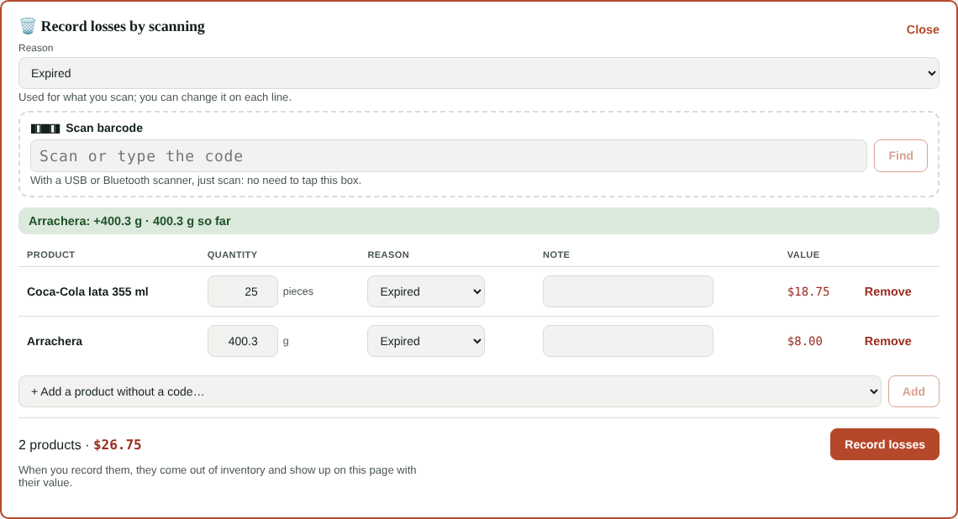
Task: Click the Add button beside product selector
Action: (x=913, y=391)
